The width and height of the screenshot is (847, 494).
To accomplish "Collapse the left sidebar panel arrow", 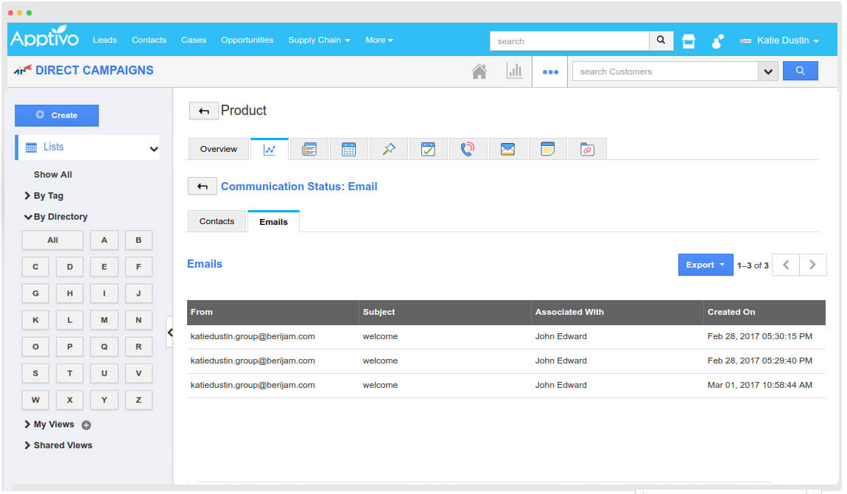I will click(x=170, y=333).
